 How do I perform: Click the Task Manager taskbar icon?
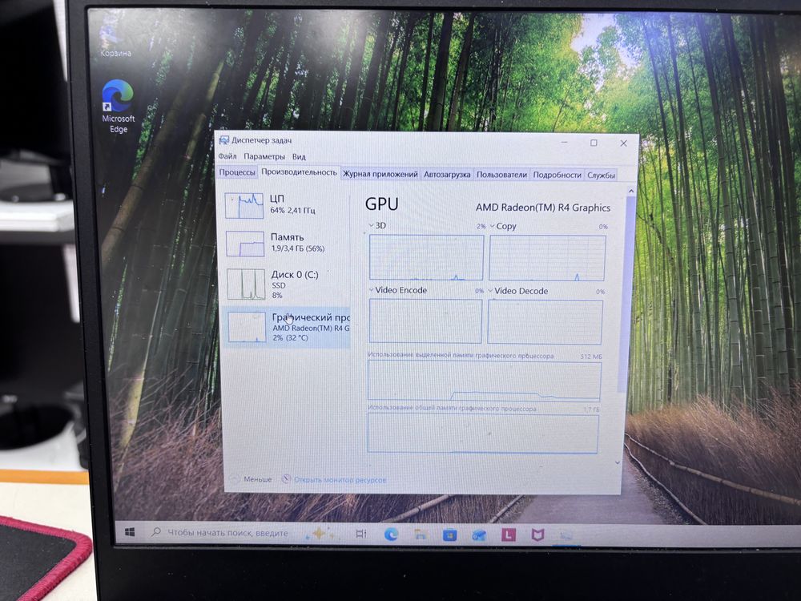pyautogui.click(x=566, y=535)
